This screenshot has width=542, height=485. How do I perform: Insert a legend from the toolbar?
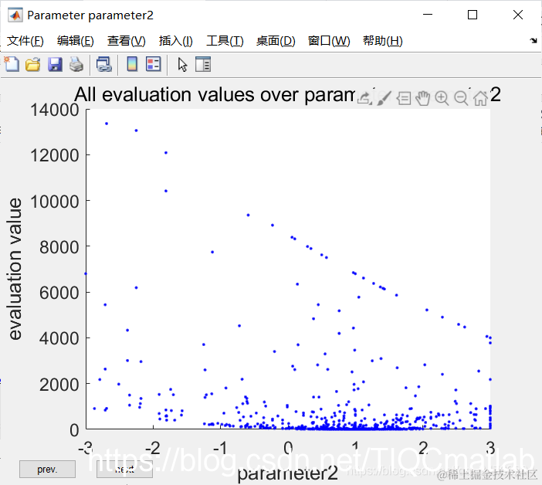(x=154, y=64)
